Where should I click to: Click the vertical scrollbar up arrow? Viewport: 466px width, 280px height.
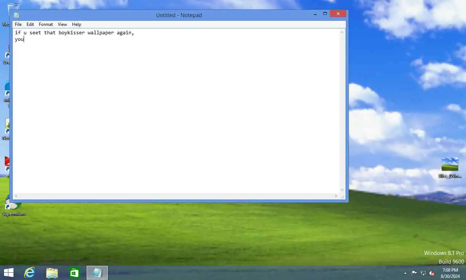click(342, 32)
